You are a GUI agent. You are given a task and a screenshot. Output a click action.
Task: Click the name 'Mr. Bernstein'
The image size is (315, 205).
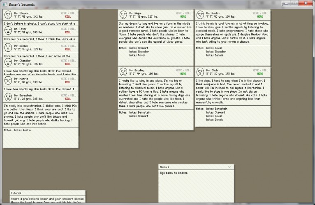[x=23, y=96]
